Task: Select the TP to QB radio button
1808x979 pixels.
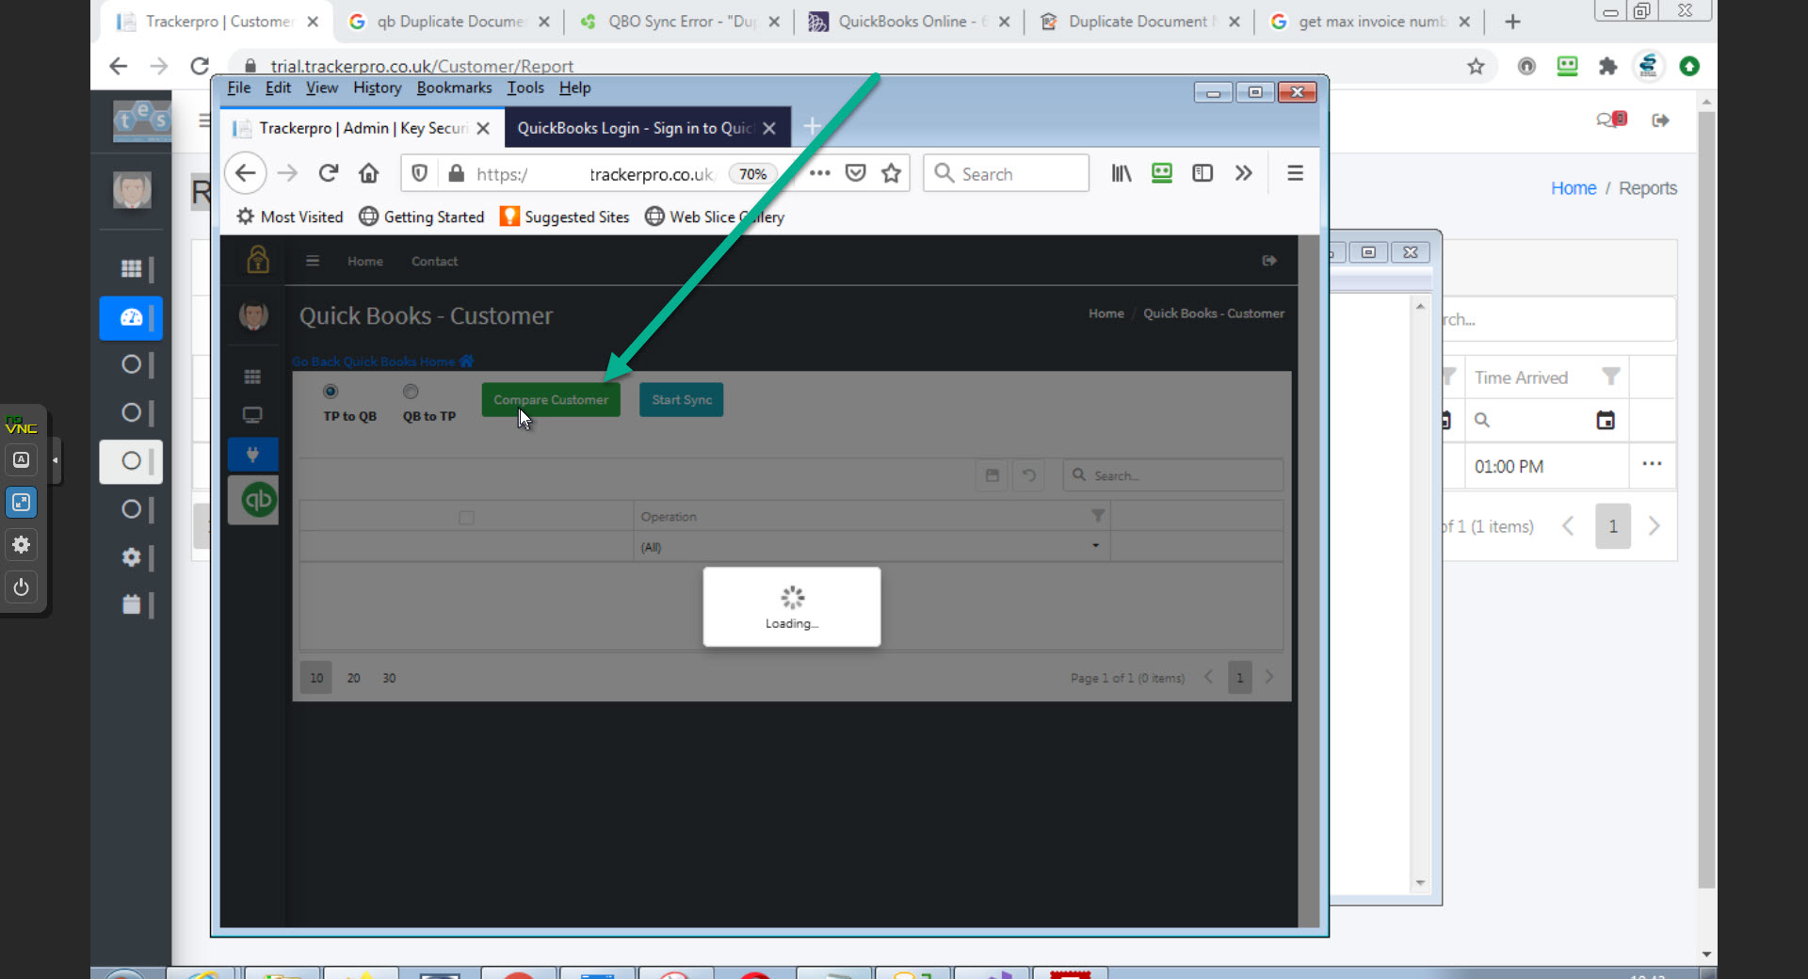Action: (x=331, y=391)
